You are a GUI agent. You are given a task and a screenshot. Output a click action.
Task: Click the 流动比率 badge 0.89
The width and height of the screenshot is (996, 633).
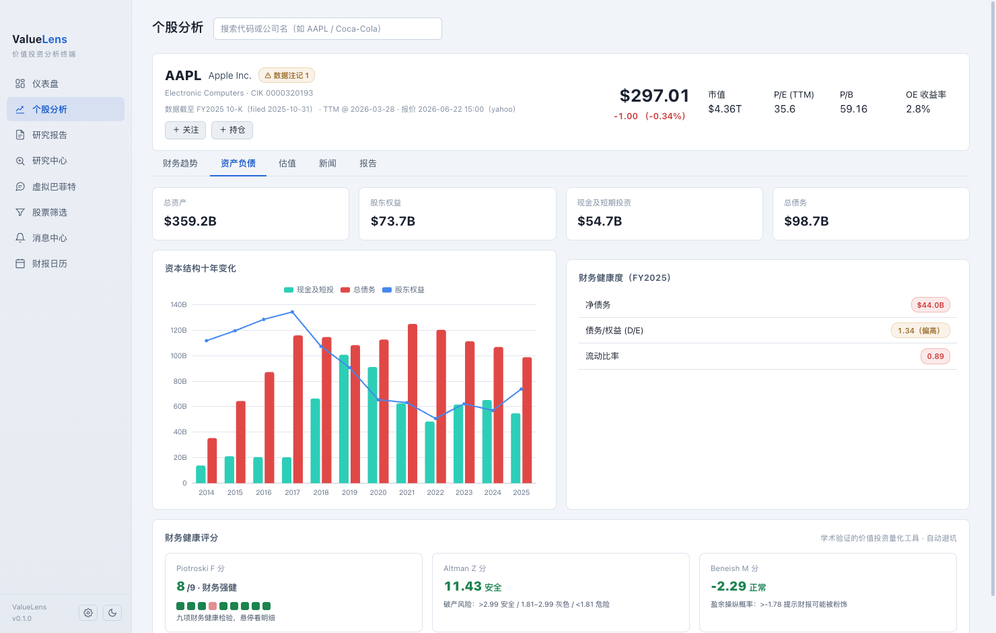[x=935, y=356]
